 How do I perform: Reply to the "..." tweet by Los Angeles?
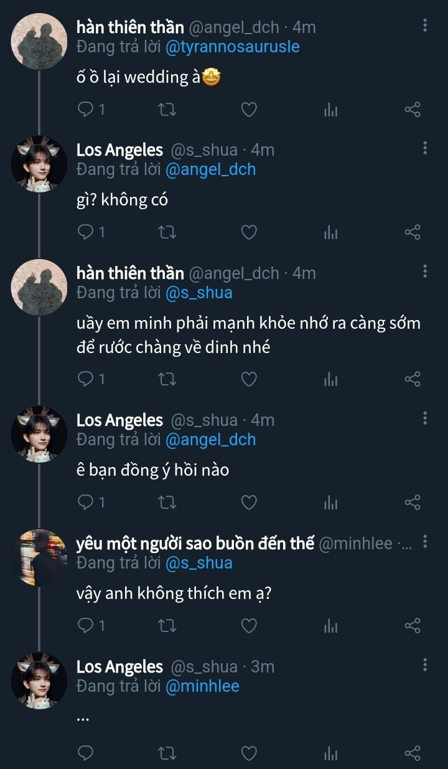[85, 754]
